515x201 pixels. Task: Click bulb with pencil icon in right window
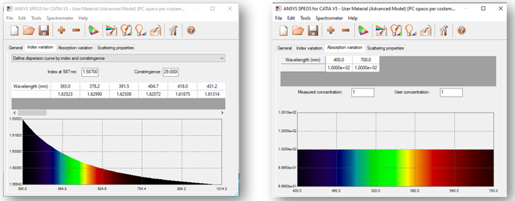[x=396, y=30]
